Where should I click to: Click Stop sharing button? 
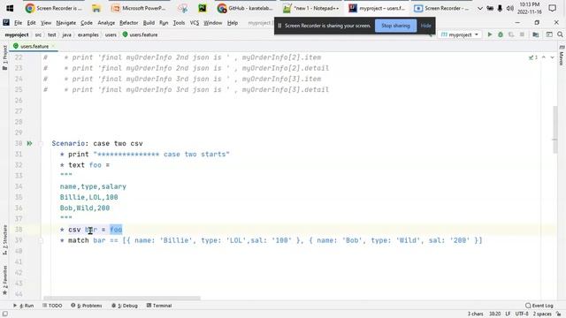tap(395, 26)
